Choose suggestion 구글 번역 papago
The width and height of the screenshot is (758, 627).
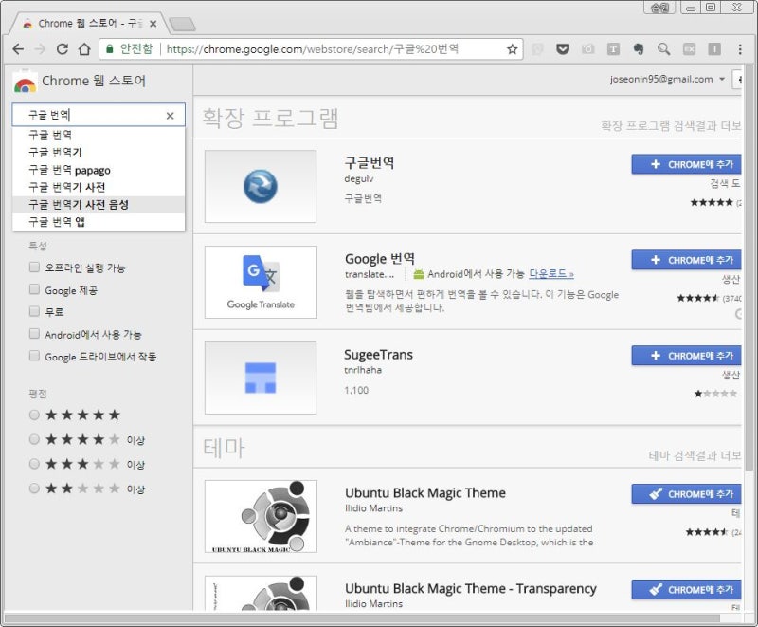99,170
